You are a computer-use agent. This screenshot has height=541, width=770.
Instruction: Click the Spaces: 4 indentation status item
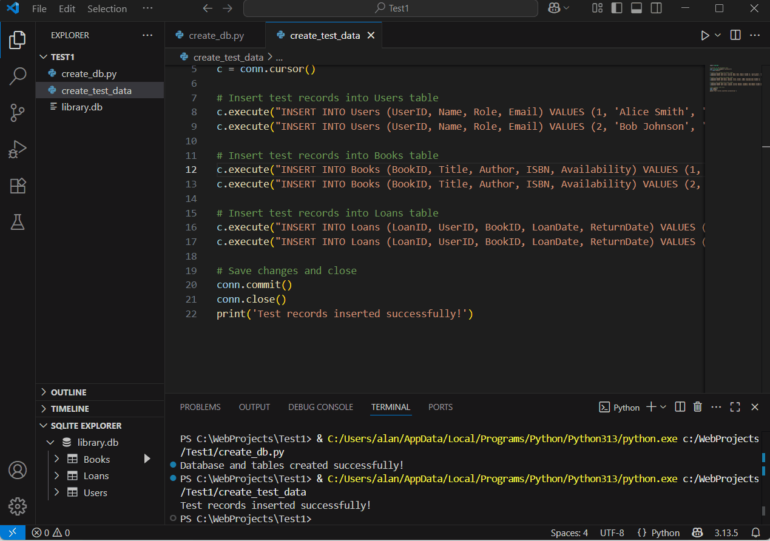tap(569, 533)
